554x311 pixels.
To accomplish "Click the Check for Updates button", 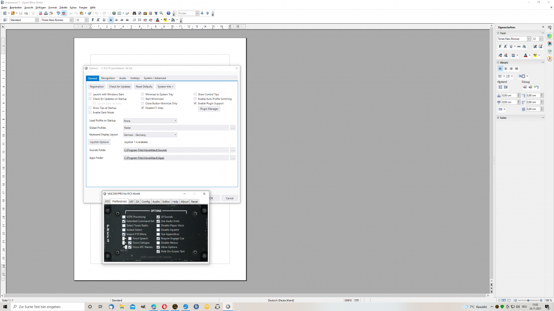I will pyautogui.click(x=120, y=87).
